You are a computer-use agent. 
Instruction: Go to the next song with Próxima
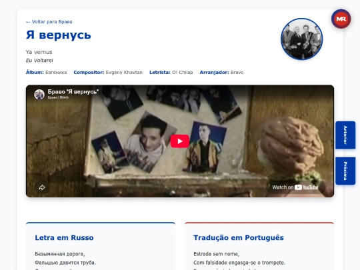(345, 171)
